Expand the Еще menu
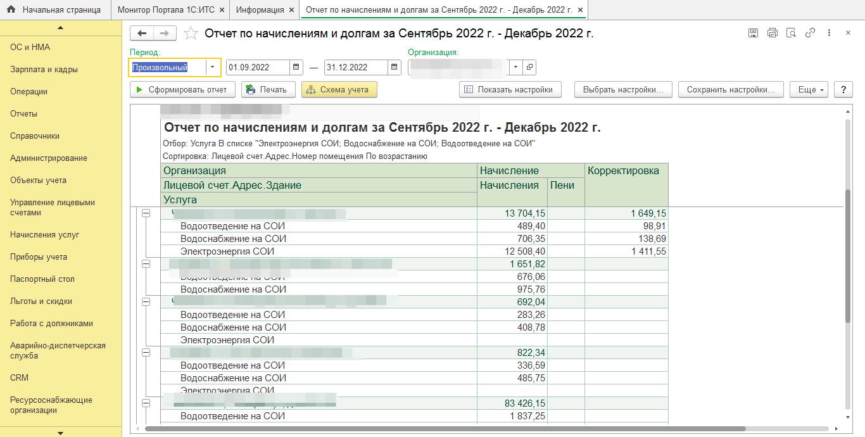The image size is (865, 437). click(x=809, y=90)
